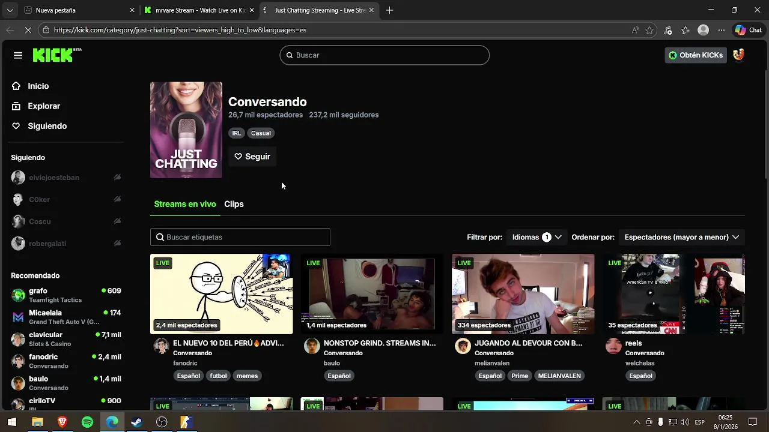Screen dimensions: 769x432
Task: Open Coscu followed channel
Action: 40,221
